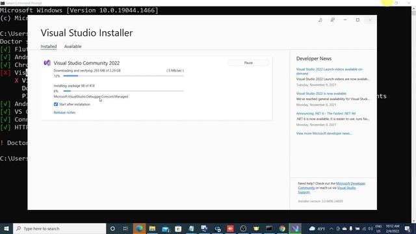Screen dimensions: 416x234
Task: Open the ENG US language selector
Action: [378, 228]
